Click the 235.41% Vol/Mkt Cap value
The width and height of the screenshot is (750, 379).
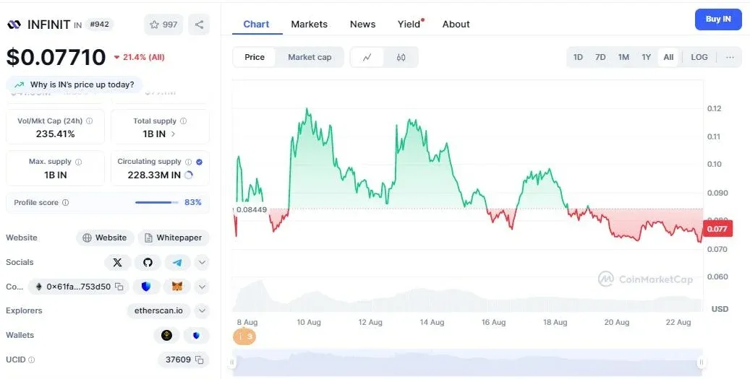[x=56, y=134]
